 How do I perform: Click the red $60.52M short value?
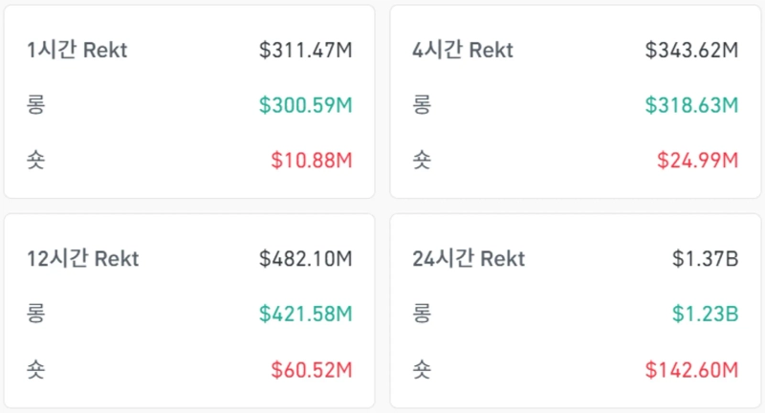click(x=312, y=369)
